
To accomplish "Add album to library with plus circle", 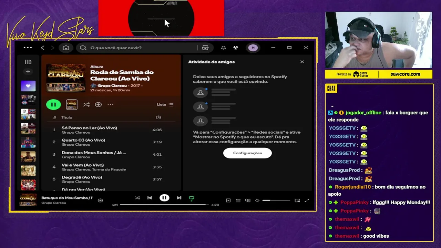I will click(98, 104).
